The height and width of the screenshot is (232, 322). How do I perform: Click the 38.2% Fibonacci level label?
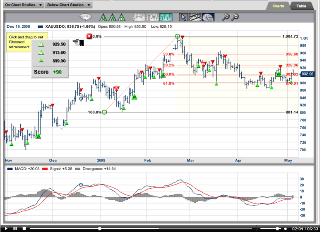[169, 65]
